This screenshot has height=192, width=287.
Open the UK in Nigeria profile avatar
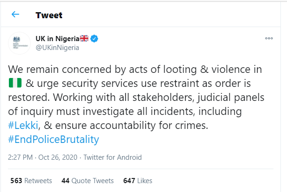(x=18, y=42)
